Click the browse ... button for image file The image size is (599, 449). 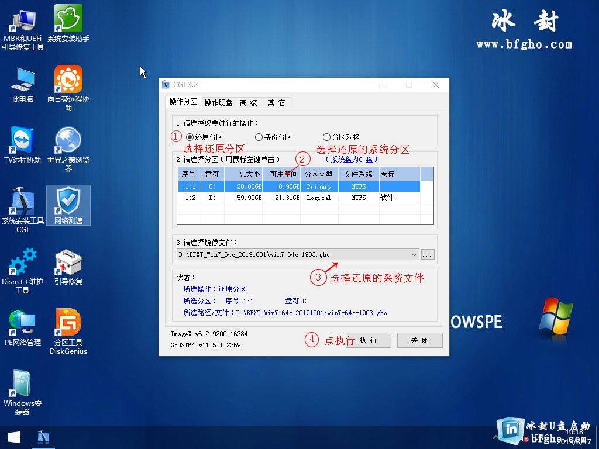[428, 255]
